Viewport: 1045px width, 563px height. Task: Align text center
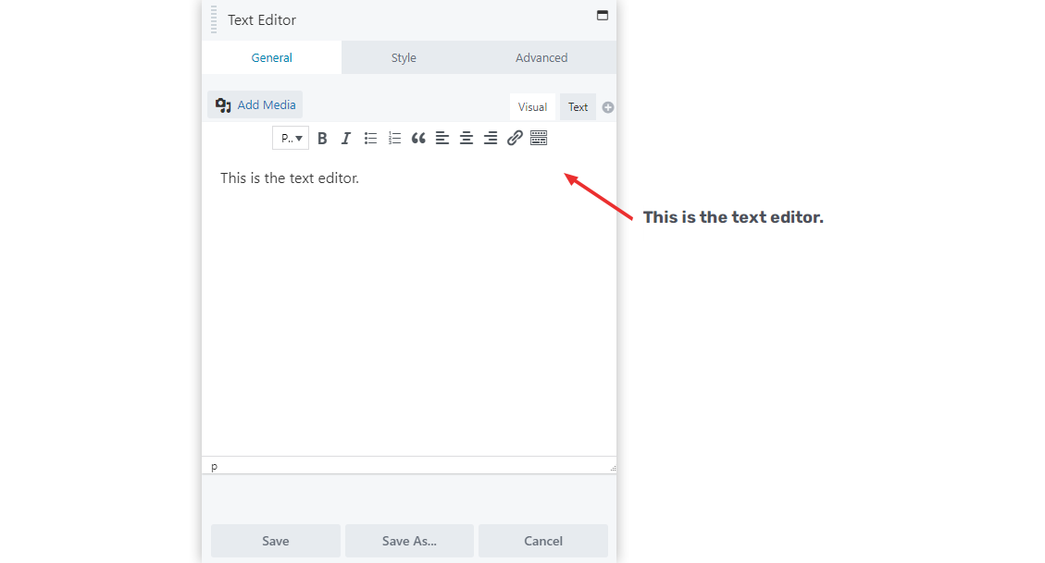click(467, 139)
